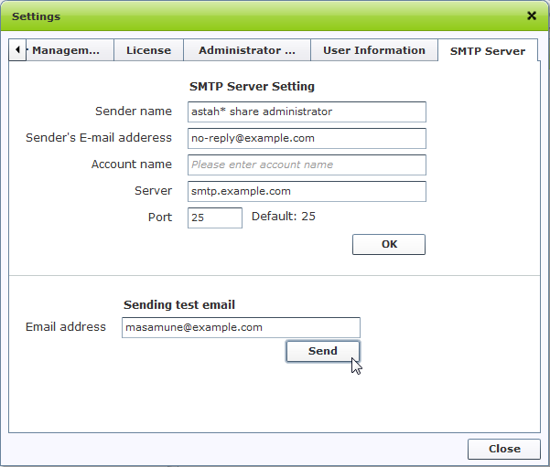550x467 pixels.
Task: Click the 'Email address' label
Action: point(66,327)
